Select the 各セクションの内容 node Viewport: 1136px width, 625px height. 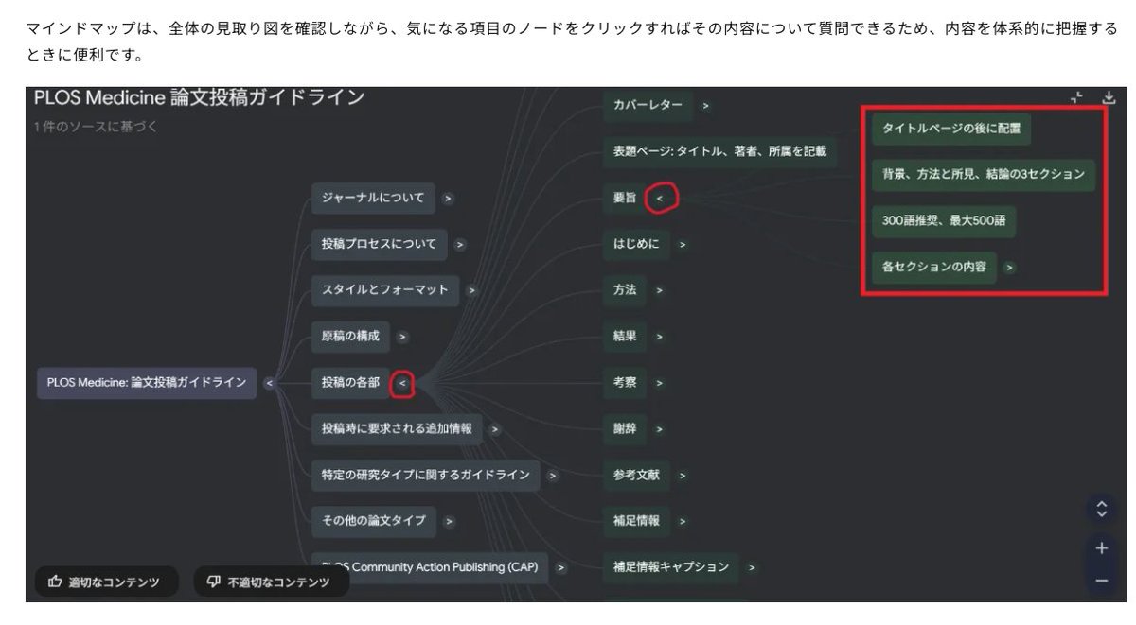(934, 268)
